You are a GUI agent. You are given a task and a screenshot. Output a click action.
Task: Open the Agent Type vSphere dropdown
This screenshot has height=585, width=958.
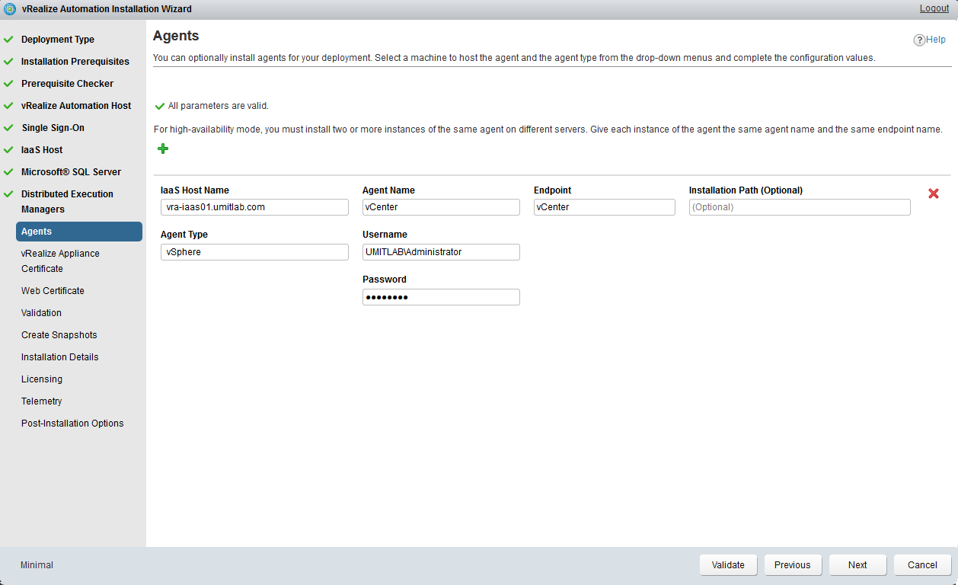254,252
